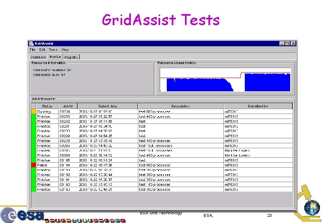Click the Submit date column header
This screenshot has width=322, height=223.
pyautogui.click(x=108, y=106)
